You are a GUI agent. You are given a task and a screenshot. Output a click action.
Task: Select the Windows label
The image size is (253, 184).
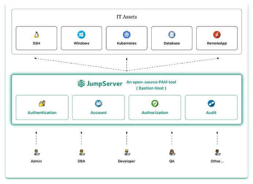pyautogui.click(x=82, y=43)
